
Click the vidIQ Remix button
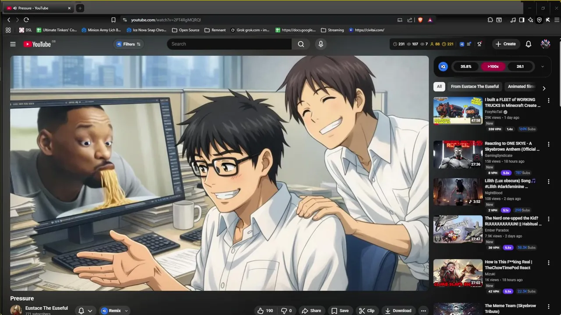point(111,311)
